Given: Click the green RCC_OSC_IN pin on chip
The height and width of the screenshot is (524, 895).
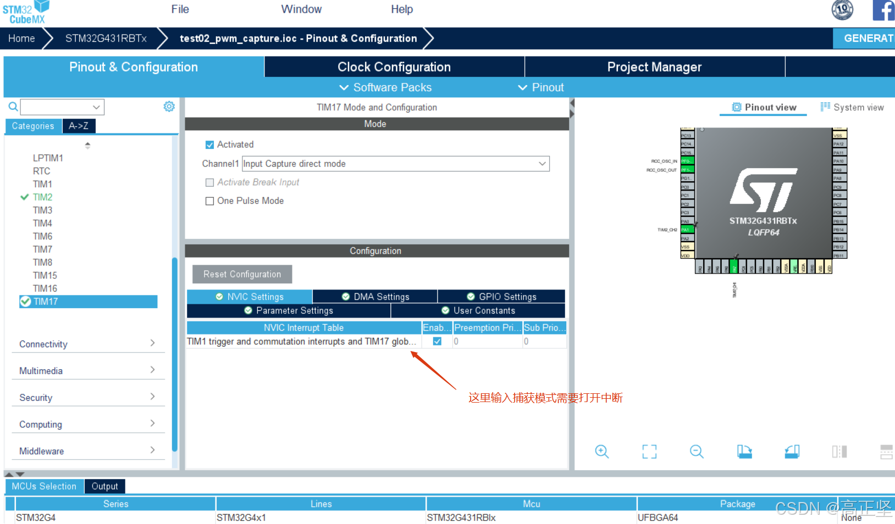Looking at the screenshot, I should (687, 161).
